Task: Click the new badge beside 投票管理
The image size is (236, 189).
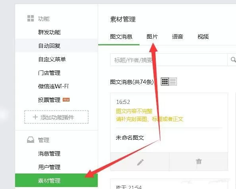Action: (66, 99)
